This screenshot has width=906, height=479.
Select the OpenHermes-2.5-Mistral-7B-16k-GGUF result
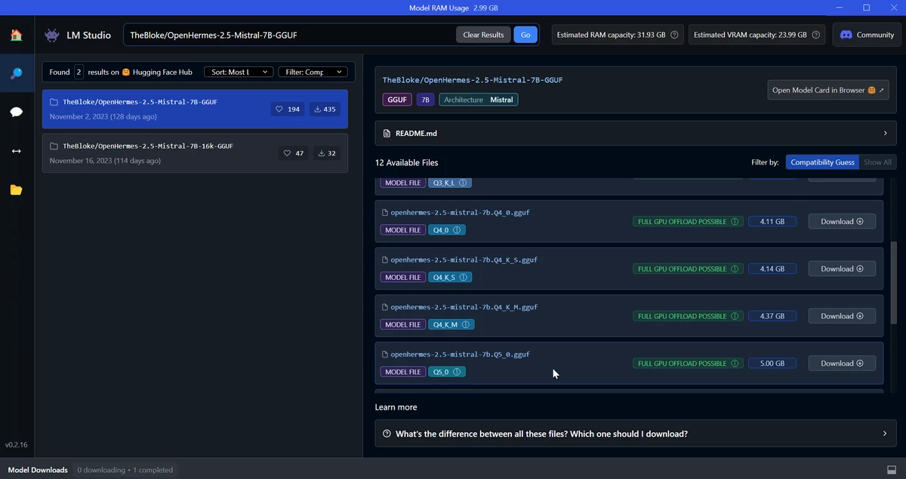pos(196,153)
